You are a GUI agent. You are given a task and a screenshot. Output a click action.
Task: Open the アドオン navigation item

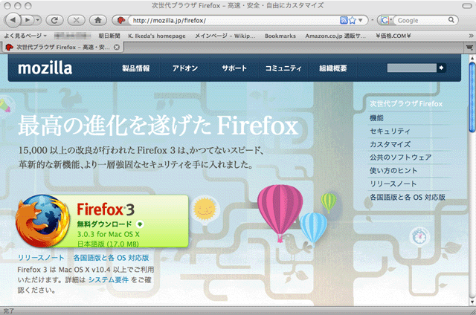pyautogui.click(x=185, y=68)
